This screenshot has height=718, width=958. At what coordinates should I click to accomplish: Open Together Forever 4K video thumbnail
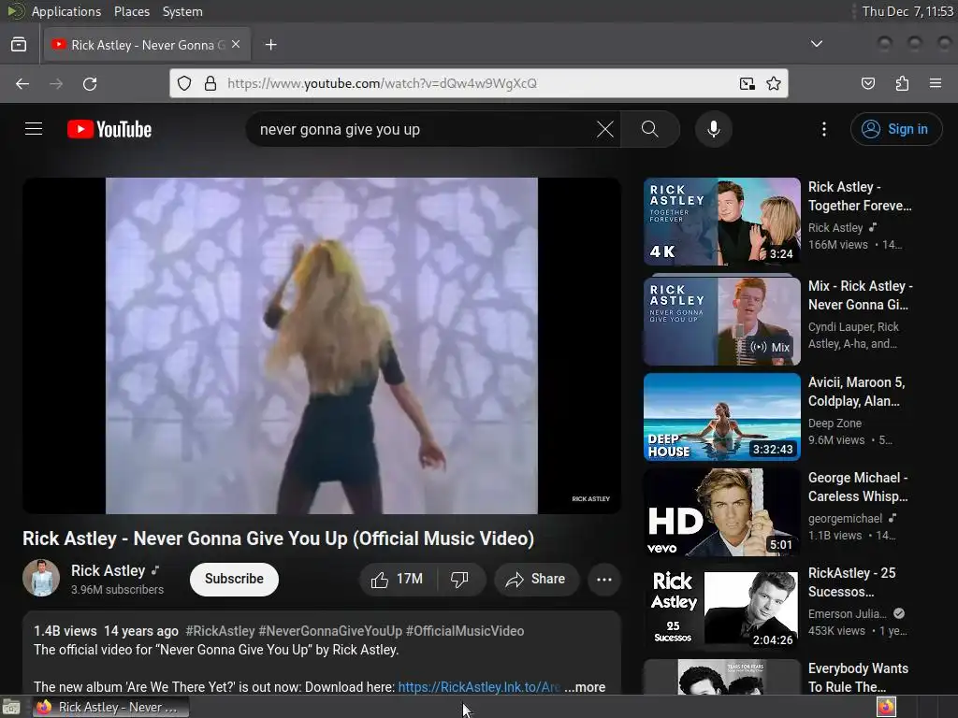pyautogui.click(x=721, y=222)
